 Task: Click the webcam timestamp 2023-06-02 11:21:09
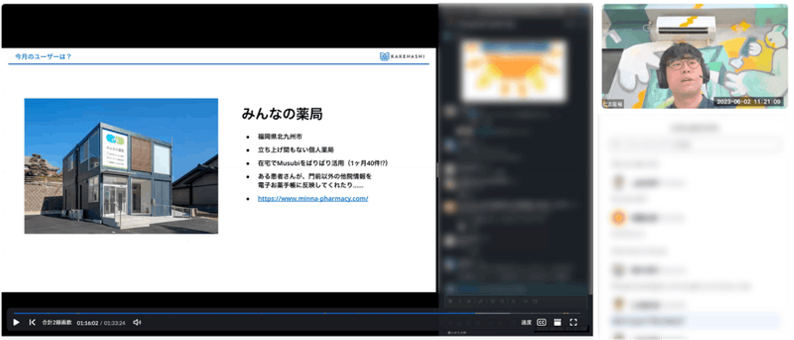point(748,101)
